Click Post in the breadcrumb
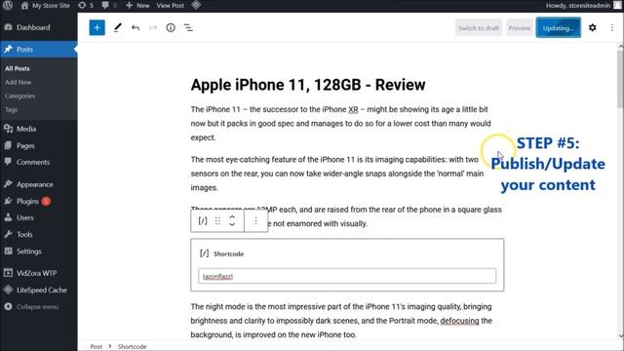 (96, 347)
